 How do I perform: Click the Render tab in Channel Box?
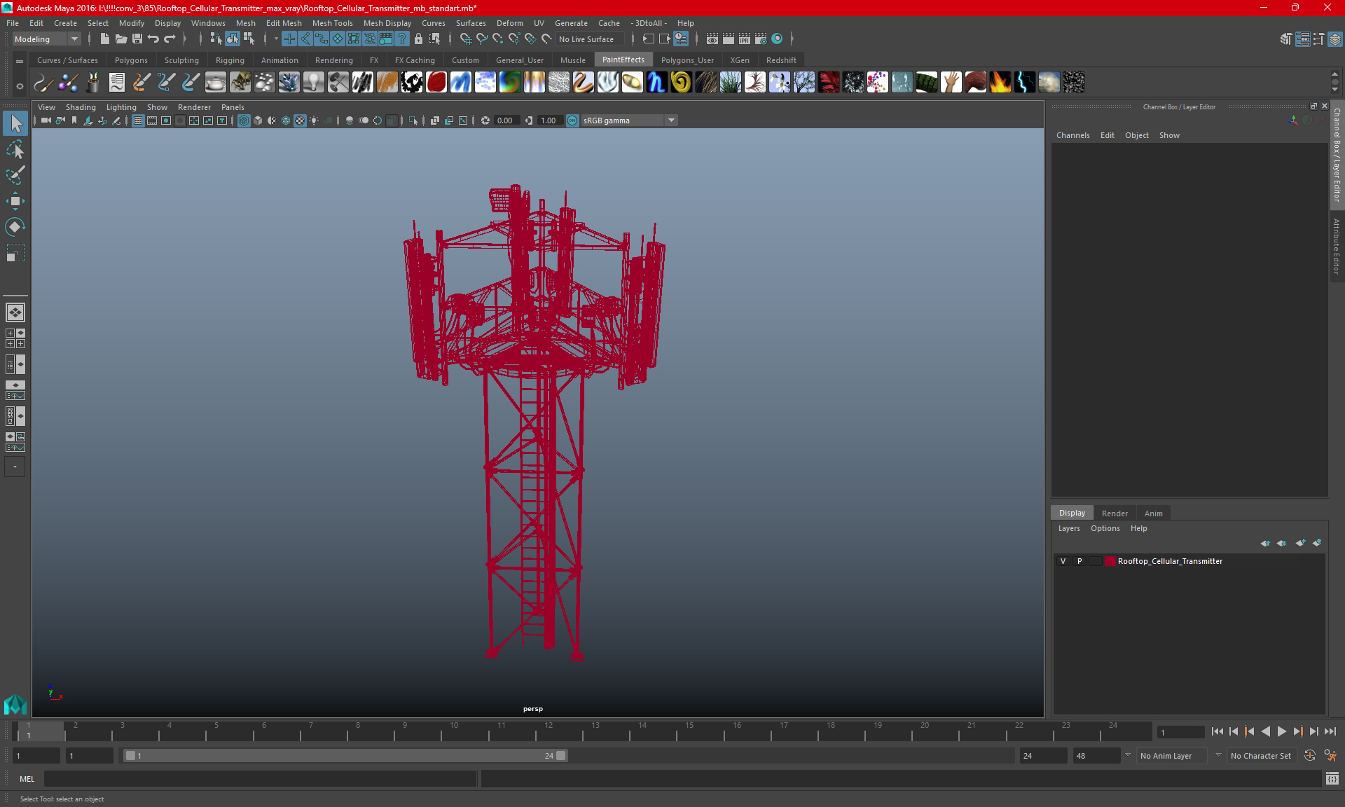tap(1112, 512)
